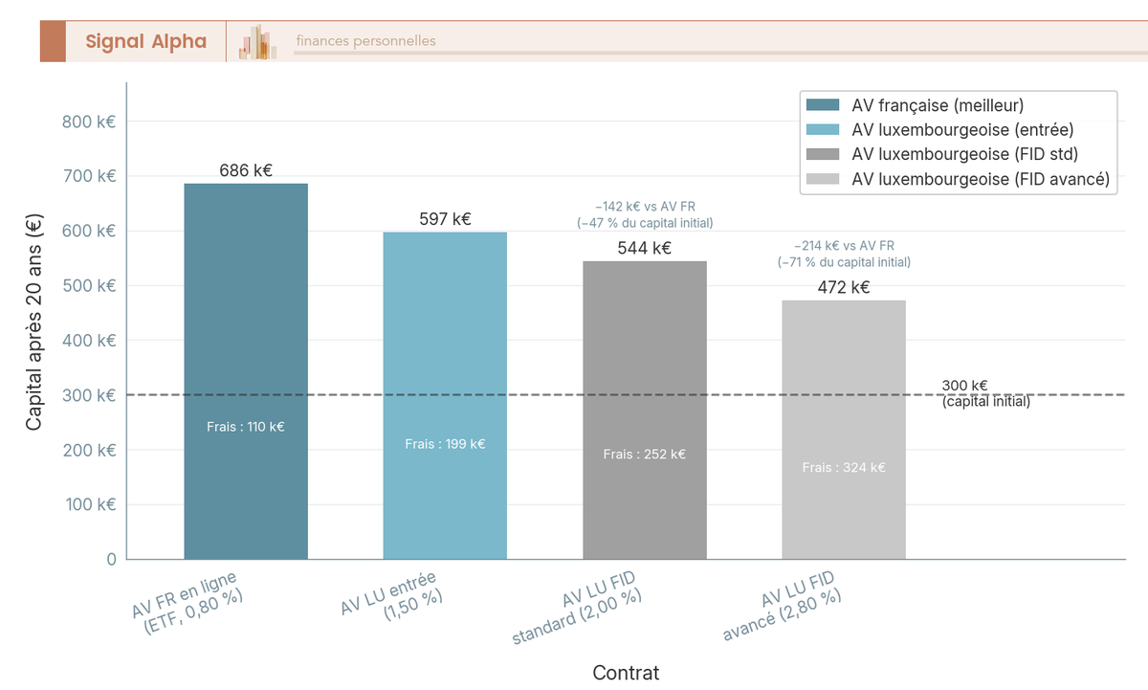Click the AV luxembourgeoise (entrée) legend swatch

(823, 130)
